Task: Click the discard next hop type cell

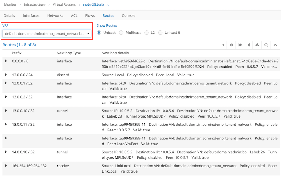Action: point(63,75)
